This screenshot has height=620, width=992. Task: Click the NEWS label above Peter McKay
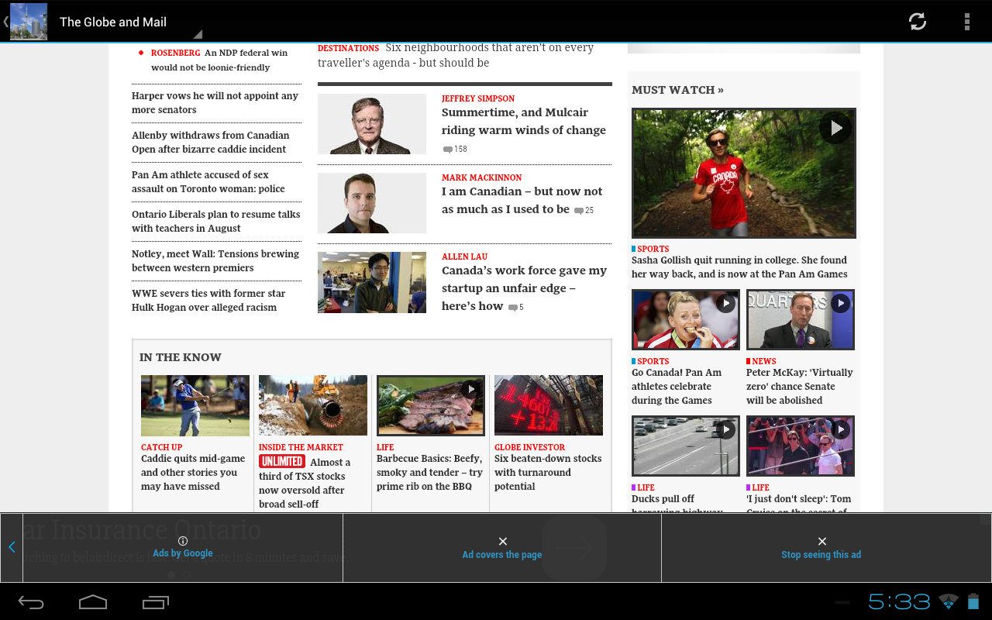click(x=763, y=361)
